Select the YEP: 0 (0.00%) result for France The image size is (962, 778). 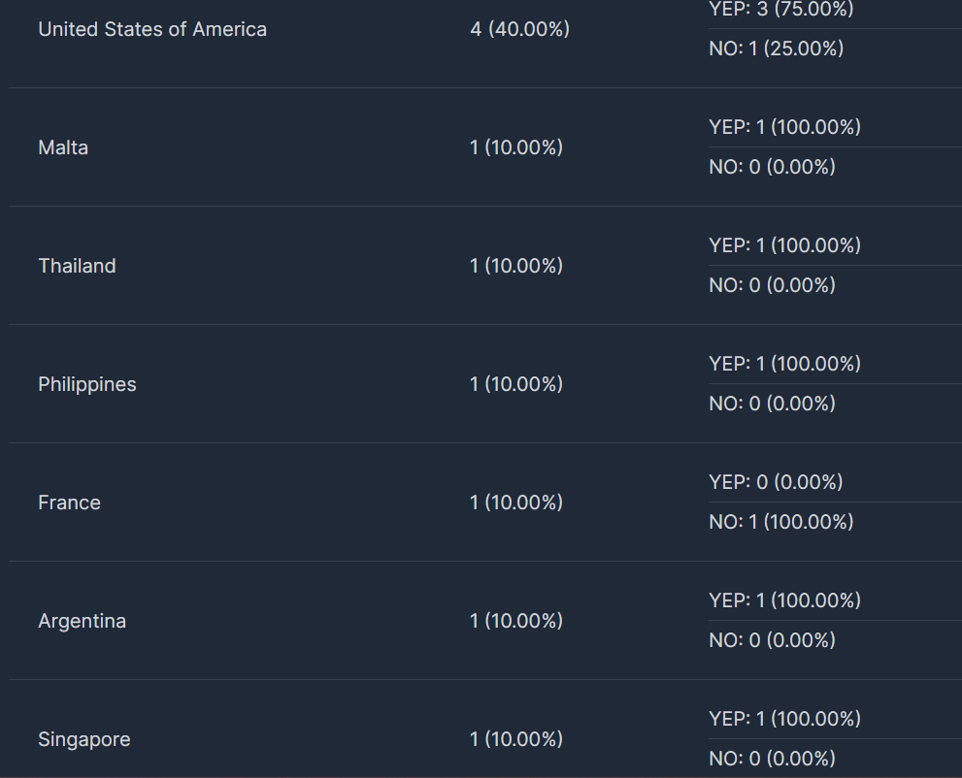tap(776, 482)
